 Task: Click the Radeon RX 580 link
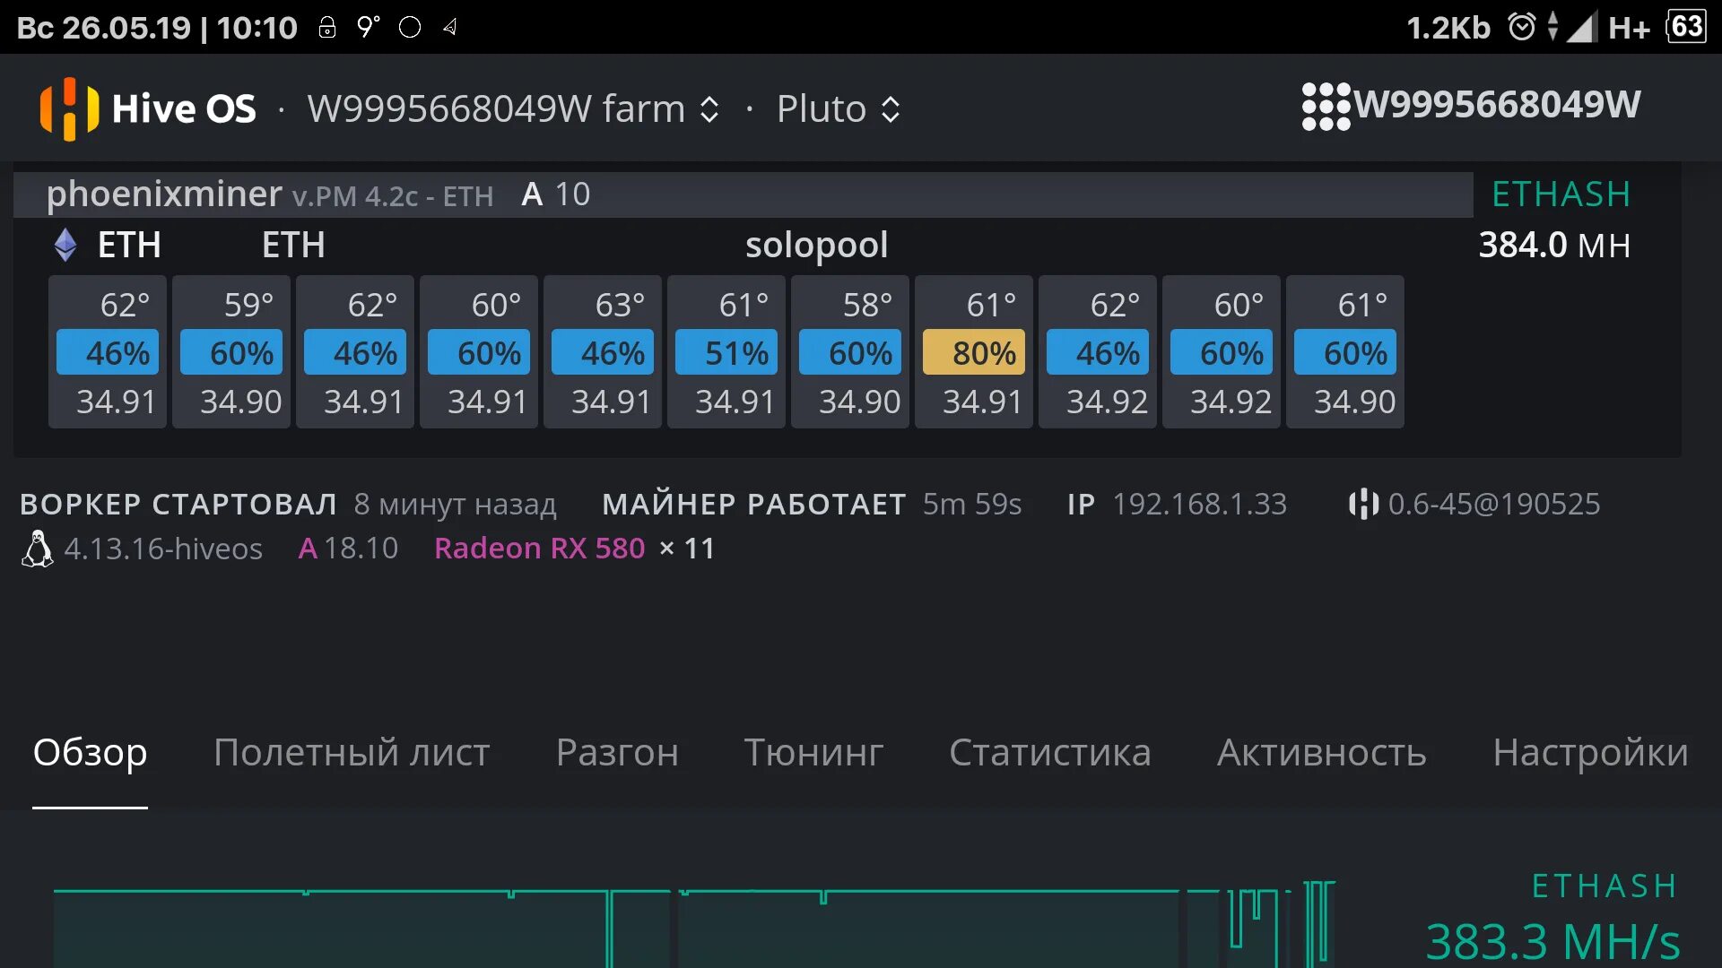click(x=539, y=548)
